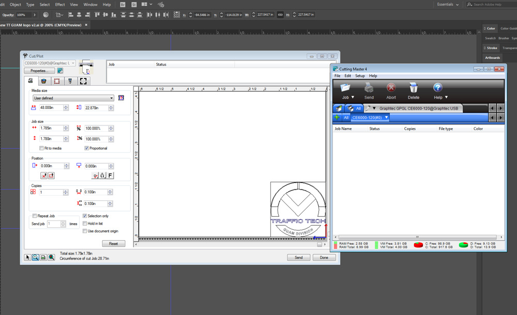Click media width 48.000in field
The height and width of the screenshot is (315, 517).
coord(51,108)
